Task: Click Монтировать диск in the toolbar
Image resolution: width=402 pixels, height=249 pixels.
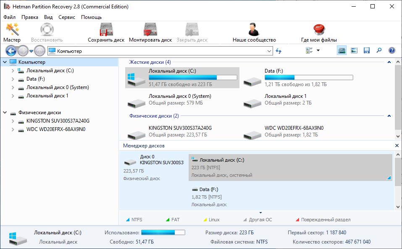Action: tap(150, 33)
